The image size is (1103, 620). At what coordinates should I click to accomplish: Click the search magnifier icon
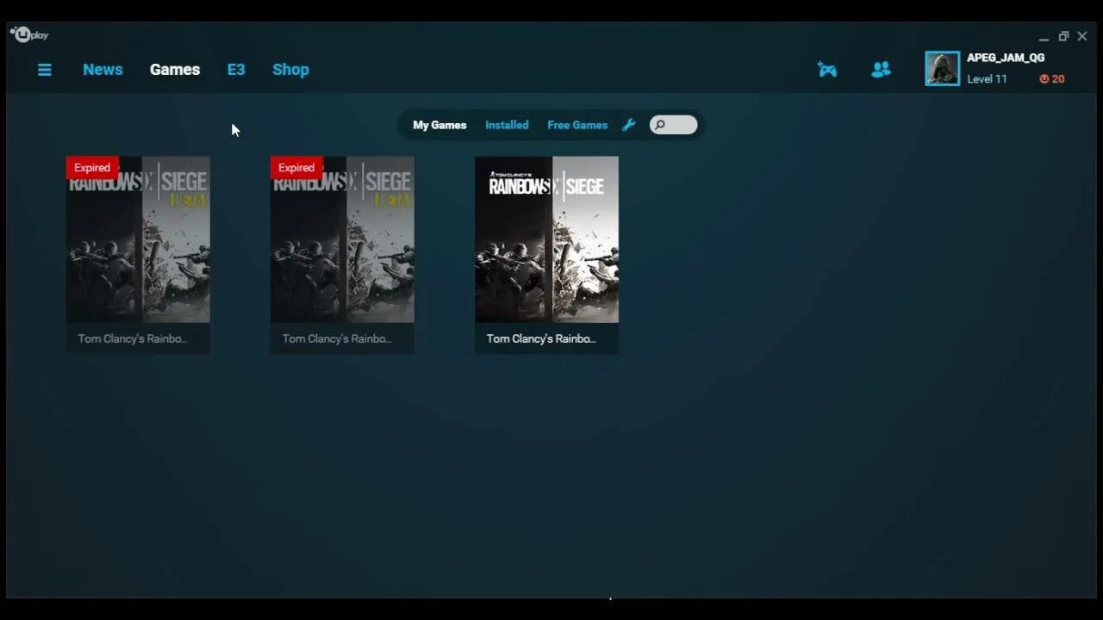660,125
